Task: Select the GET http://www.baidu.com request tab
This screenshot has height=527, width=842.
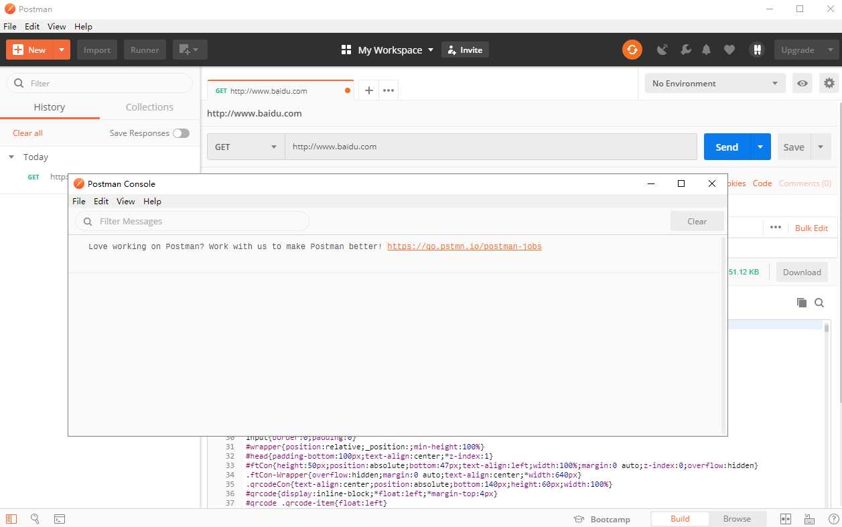Action: (279, 91)
